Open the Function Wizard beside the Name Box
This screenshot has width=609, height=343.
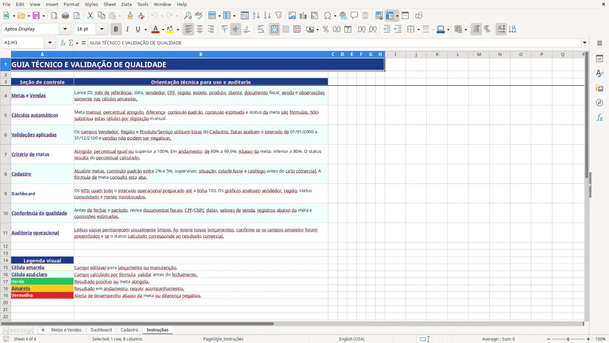tap(63, 43)
